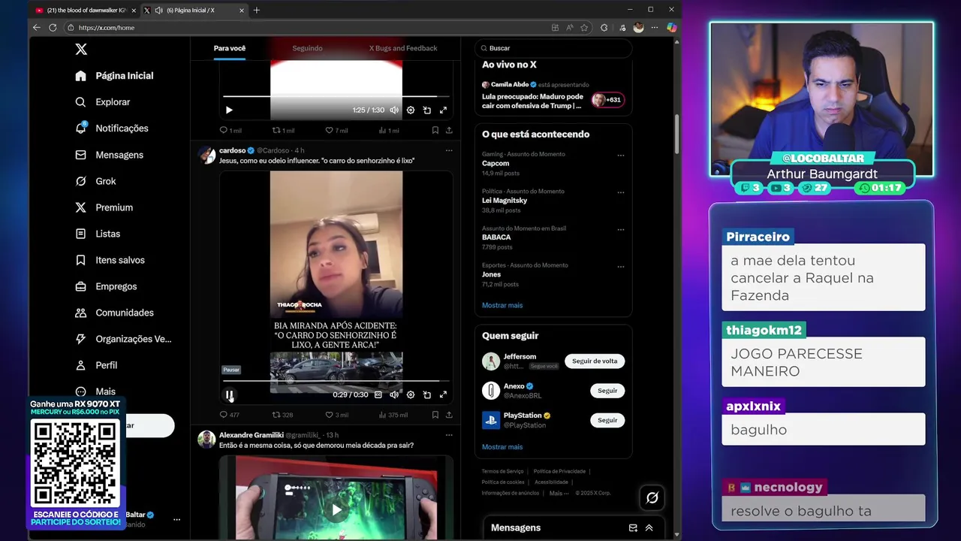The image size is (961, 541).
Task: Follow Anexo with the Seguir button
Action: click(x=607, y=391)
